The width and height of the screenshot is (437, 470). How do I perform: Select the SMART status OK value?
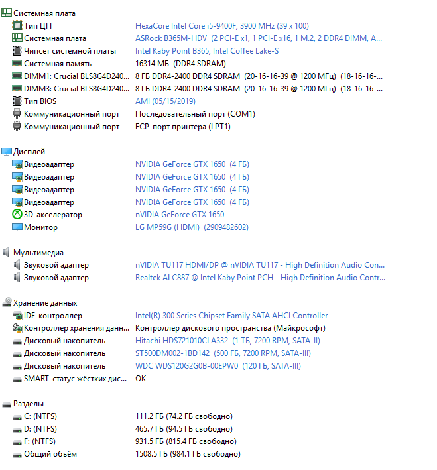[x=141, y=379]
